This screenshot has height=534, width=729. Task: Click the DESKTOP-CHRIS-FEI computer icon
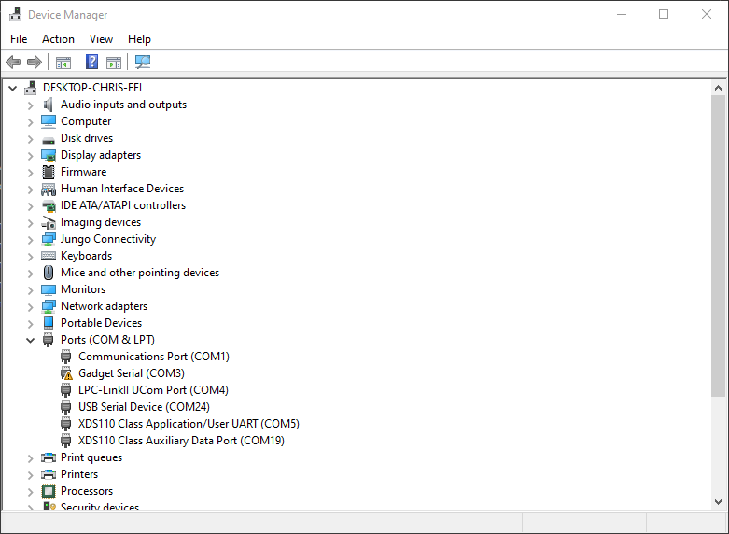(x=31, y=88)
